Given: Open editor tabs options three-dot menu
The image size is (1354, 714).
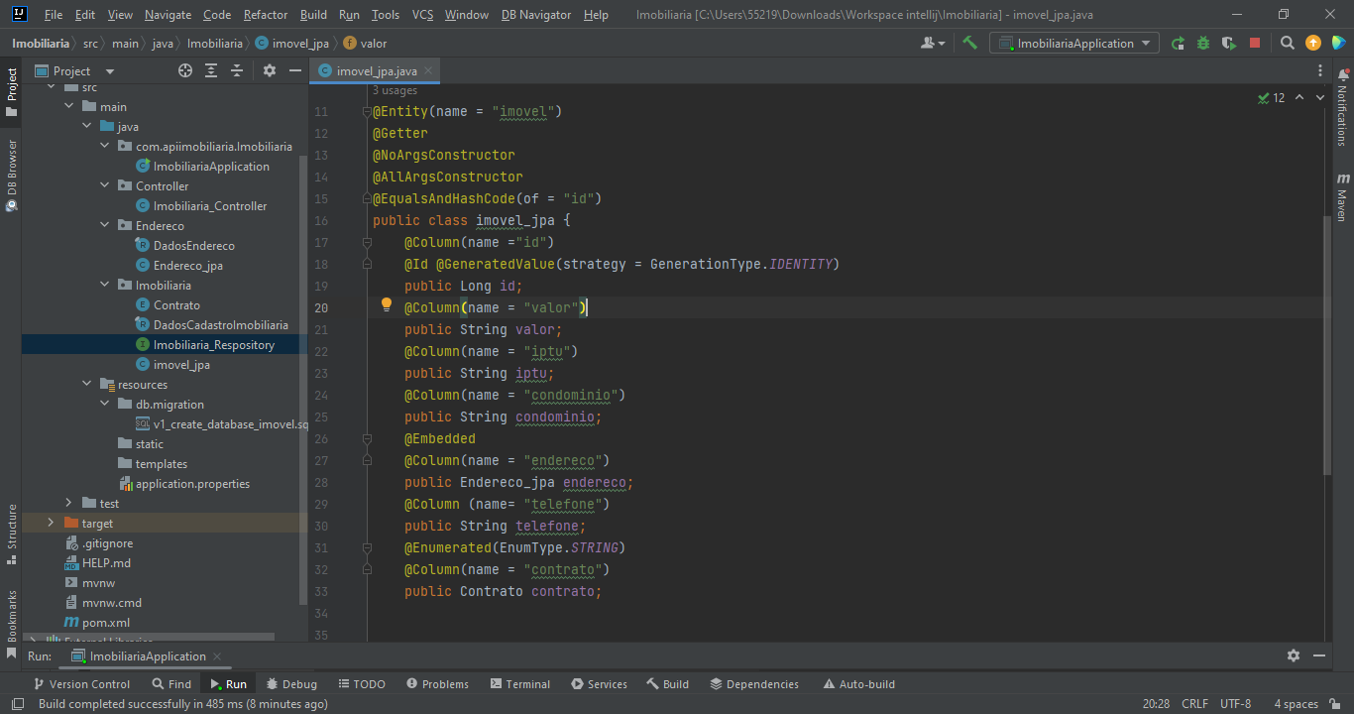Looking at the screenshot, I should tap(1319, 71).
